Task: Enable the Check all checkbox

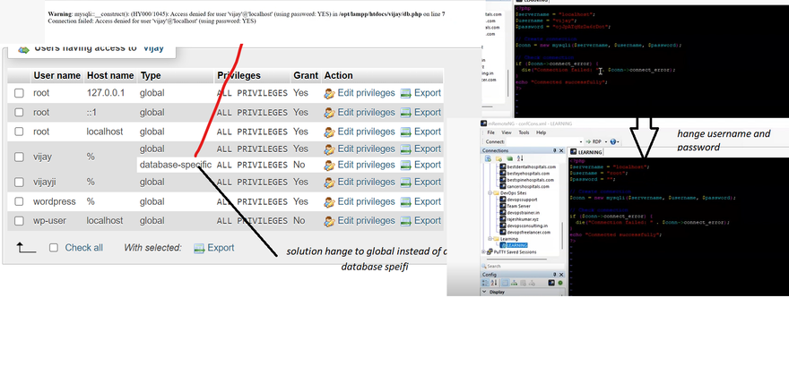Action: click(54, 248)
